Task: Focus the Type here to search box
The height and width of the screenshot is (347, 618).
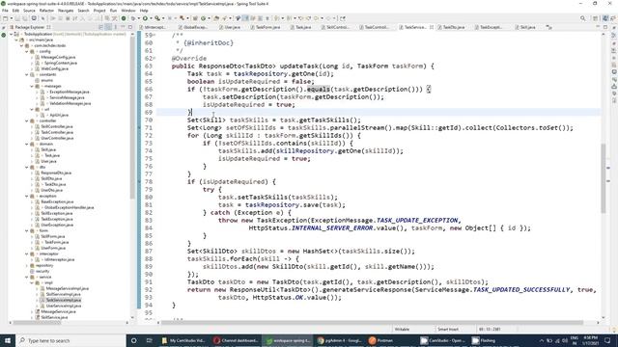Action: (x=70, y=340)
